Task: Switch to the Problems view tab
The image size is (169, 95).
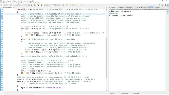Action: [120, 7]
